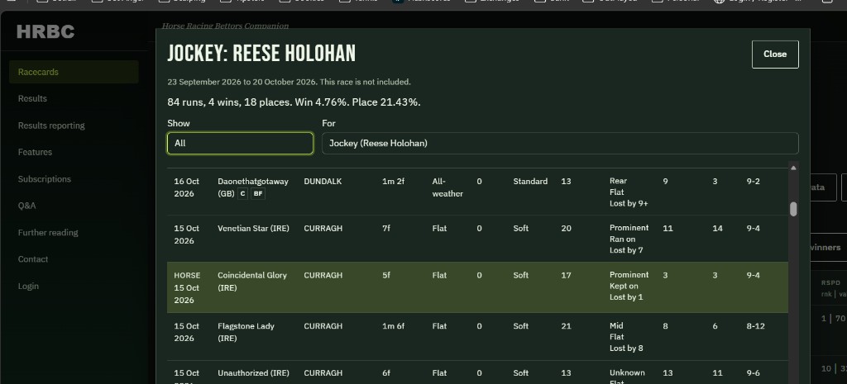Viewport: 847px width, 384px height.
Task: Click weight 9-2 in Daonethatgotaway row
Action: click(753, 181)
